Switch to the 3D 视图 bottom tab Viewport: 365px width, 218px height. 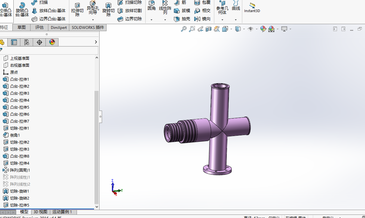click(40, 212)
